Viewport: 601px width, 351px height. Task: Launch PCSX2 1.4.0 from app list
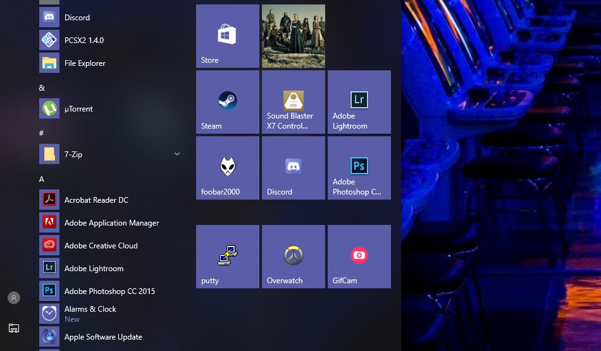[110, 40]
